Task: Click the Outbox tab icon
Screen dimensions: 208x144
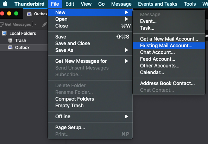Action: point(29,14)
